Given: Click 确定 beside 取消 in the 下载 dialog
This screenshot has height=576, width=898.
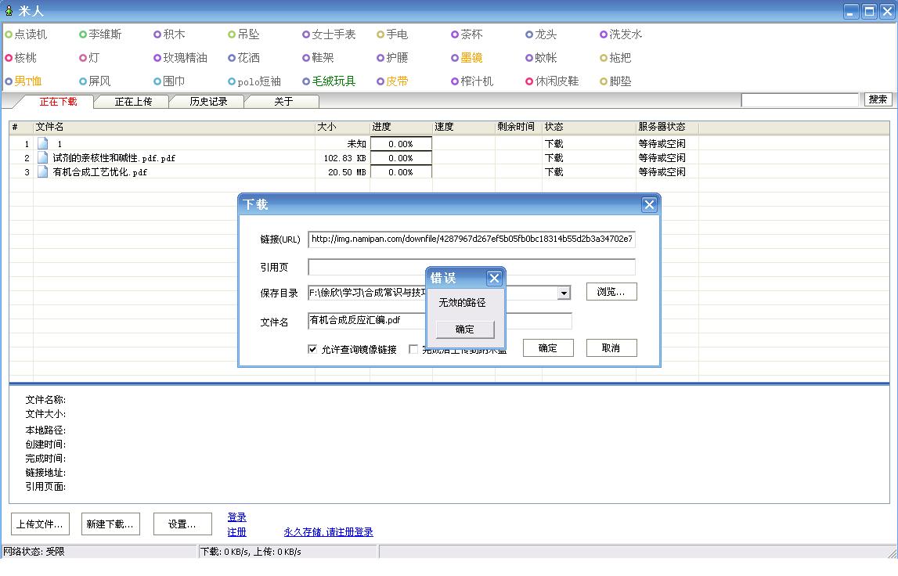Looking at the screenshot, I should pos(548,347).
